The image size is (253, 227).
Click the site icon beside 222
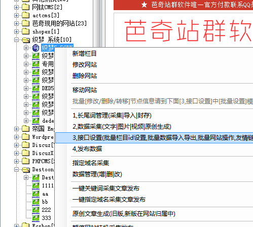(35, 210)
